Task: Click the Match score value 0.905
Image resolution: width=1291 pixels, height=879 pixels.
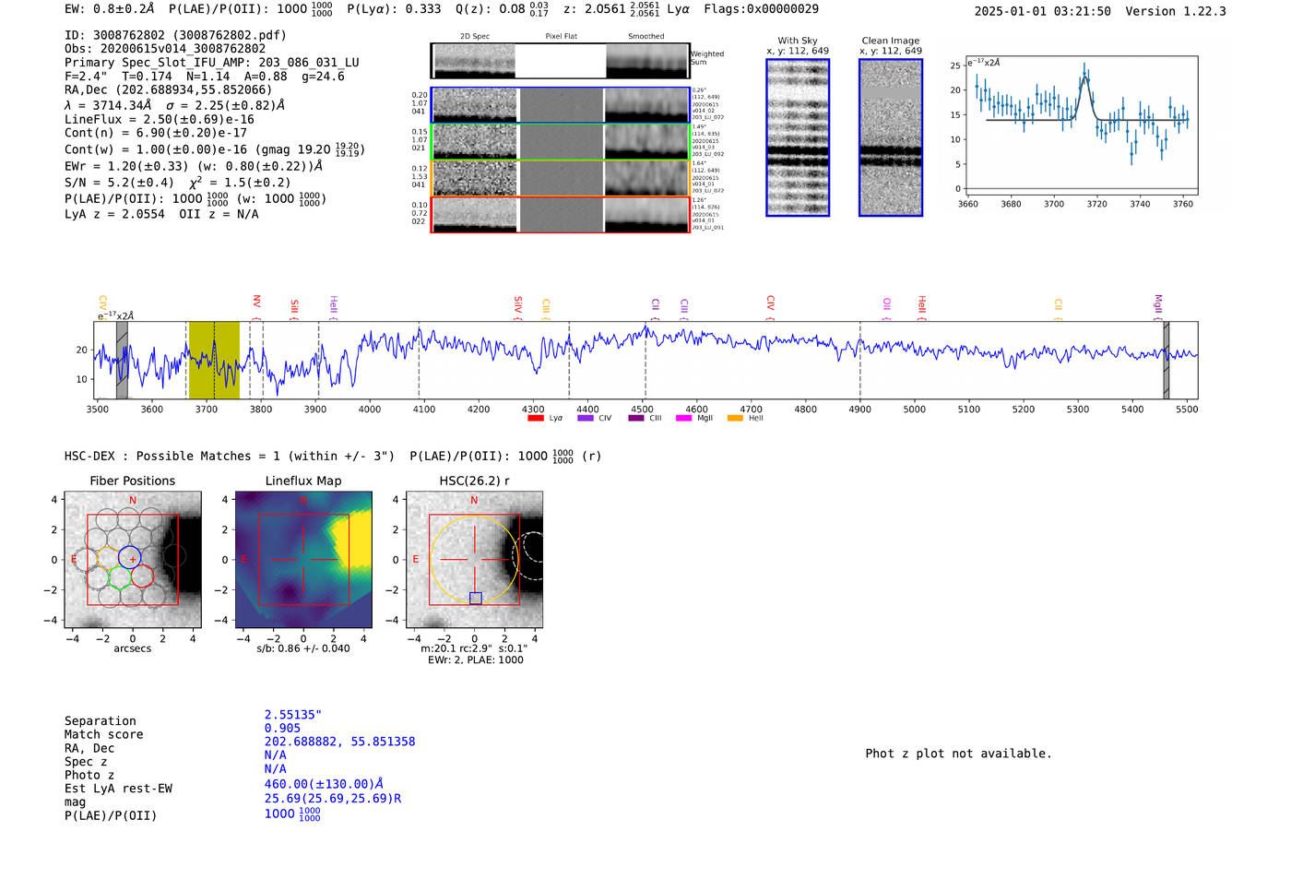Action: (282, 728)
